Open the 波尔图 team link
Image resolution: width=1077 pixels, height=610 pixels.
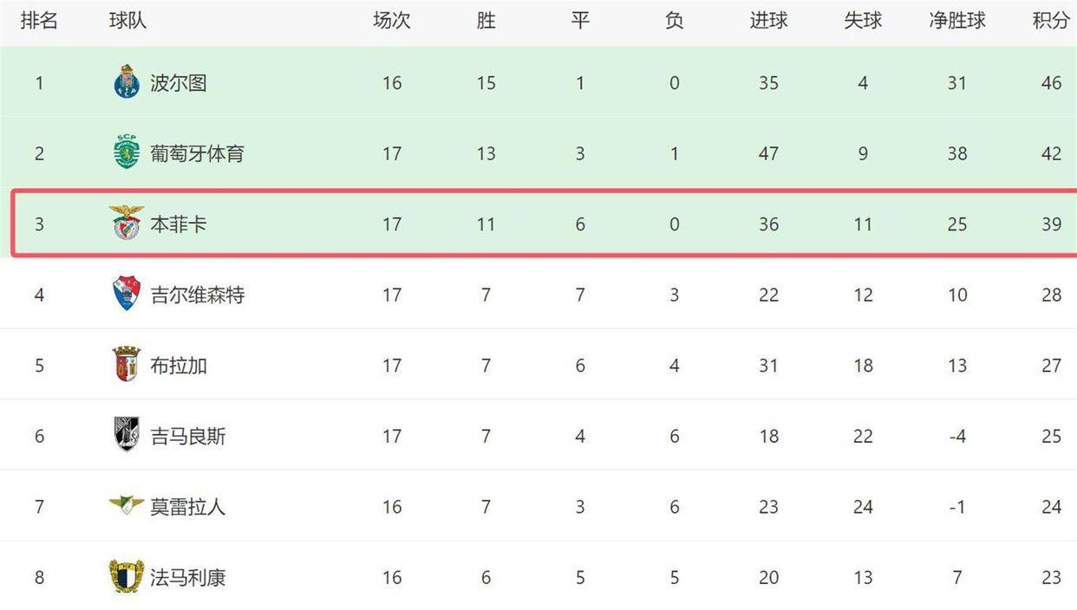coord(179,83)
